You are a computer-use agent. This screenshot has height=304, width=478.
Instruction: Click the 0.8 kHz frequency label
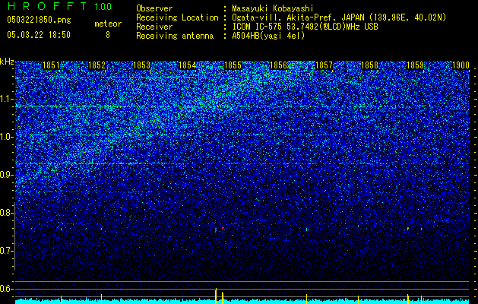point(7,213)
